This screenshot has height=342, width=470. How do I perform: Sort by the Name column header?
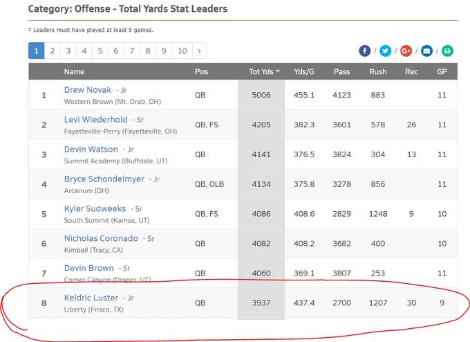coord(74,71)
